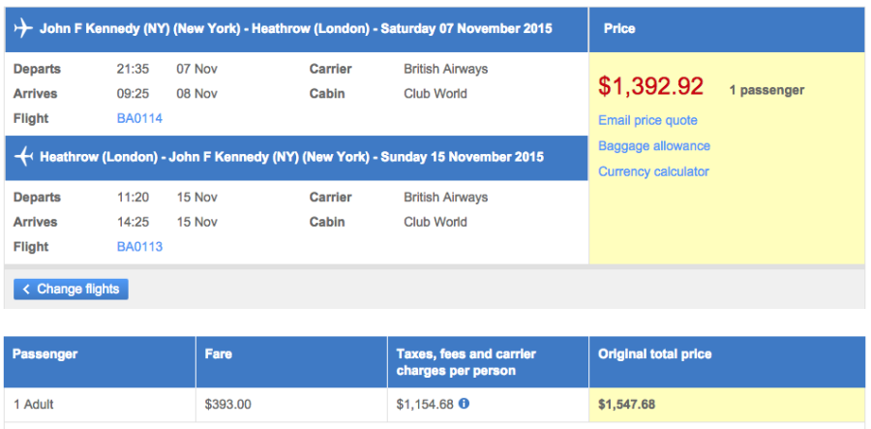871x429 pixels.
Task: Click the outbound flight airplane icon
Action: coord(23,28)
